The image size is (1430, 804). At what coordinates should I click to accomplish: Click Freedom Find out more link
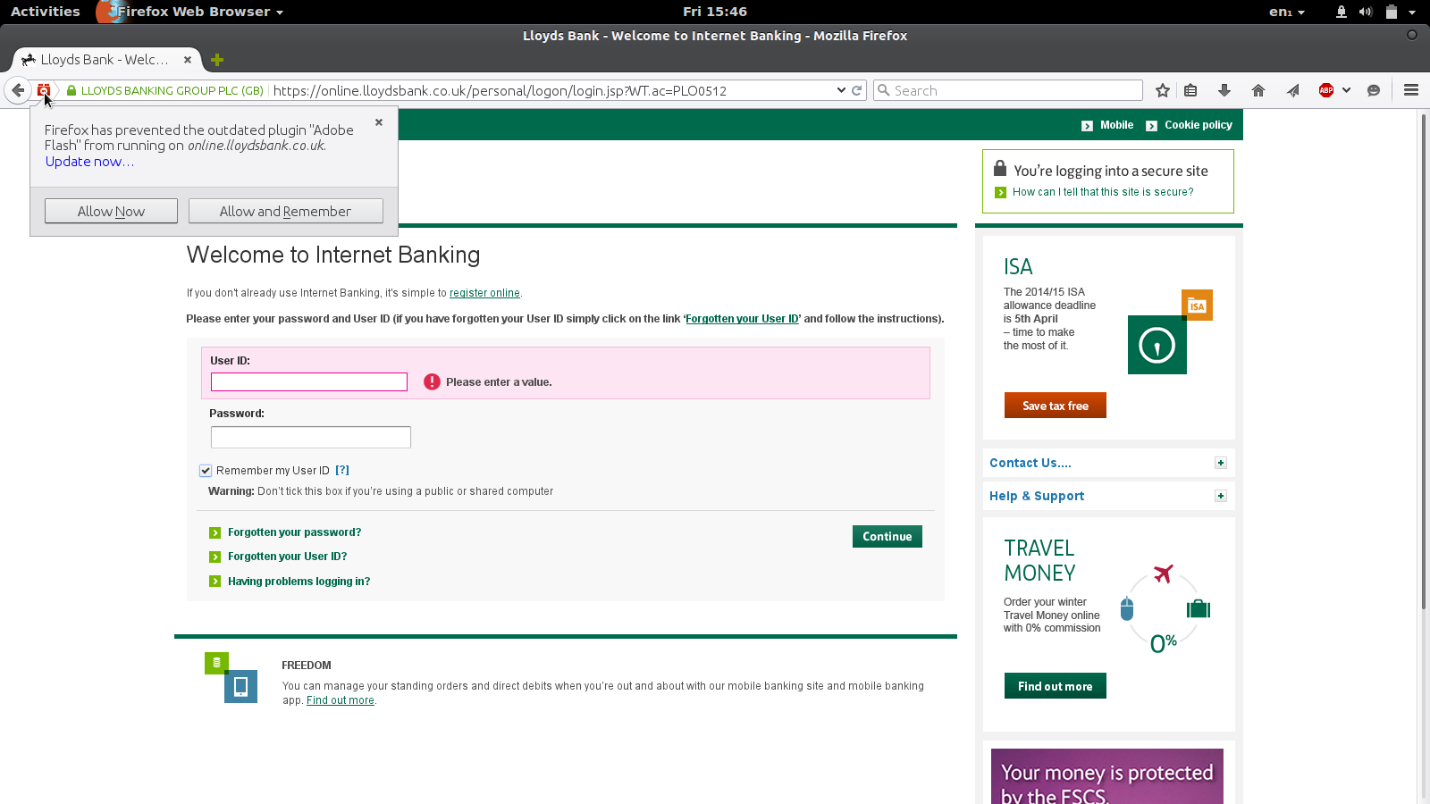tap(341, 700)
